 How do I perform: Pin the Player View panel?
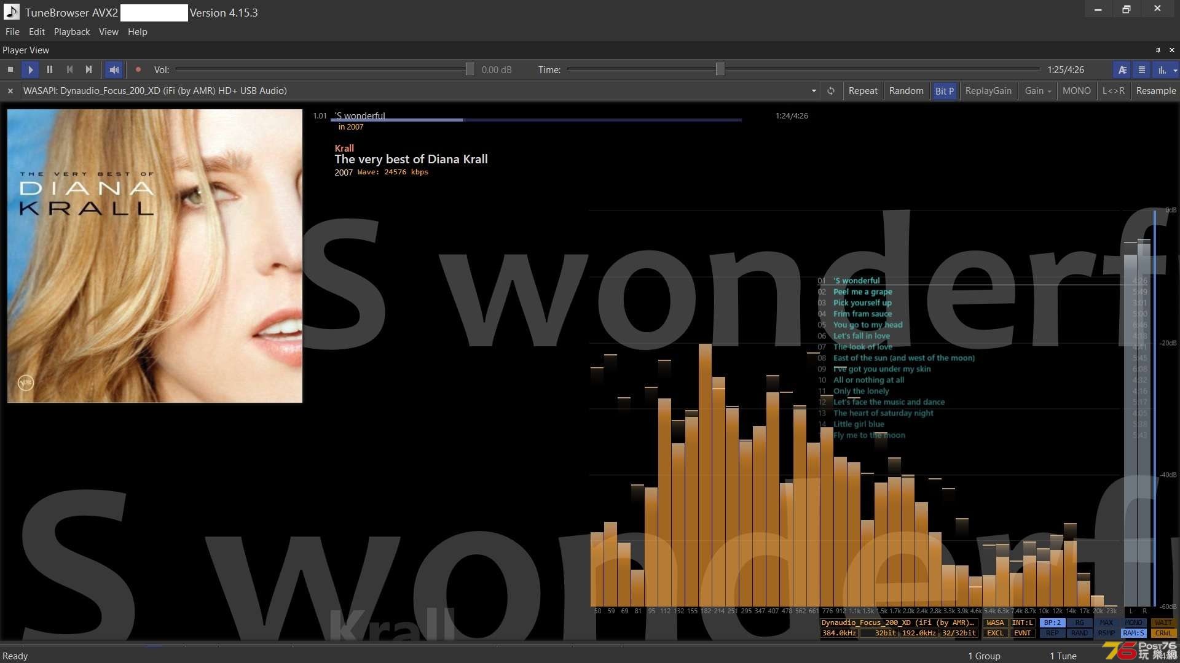pos(1157,50)
